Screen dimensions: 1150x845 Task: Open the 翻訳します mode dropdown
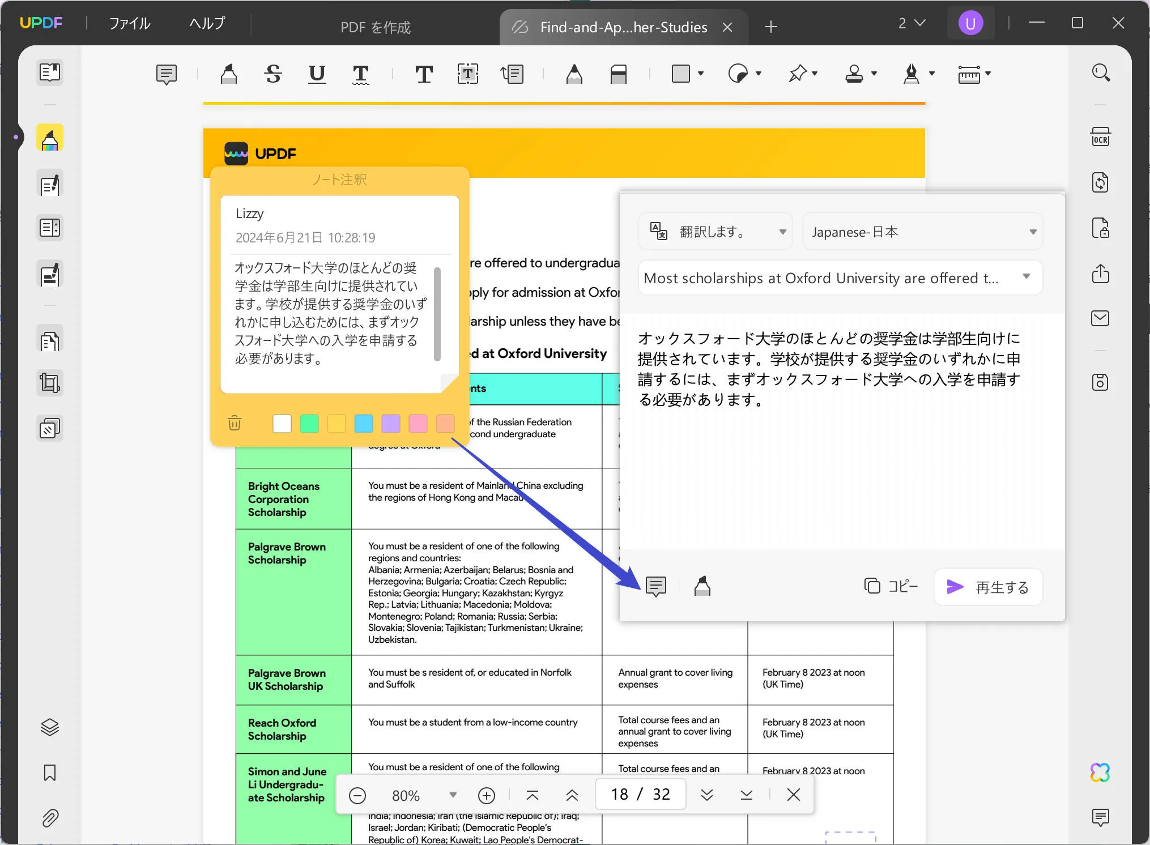716,232
